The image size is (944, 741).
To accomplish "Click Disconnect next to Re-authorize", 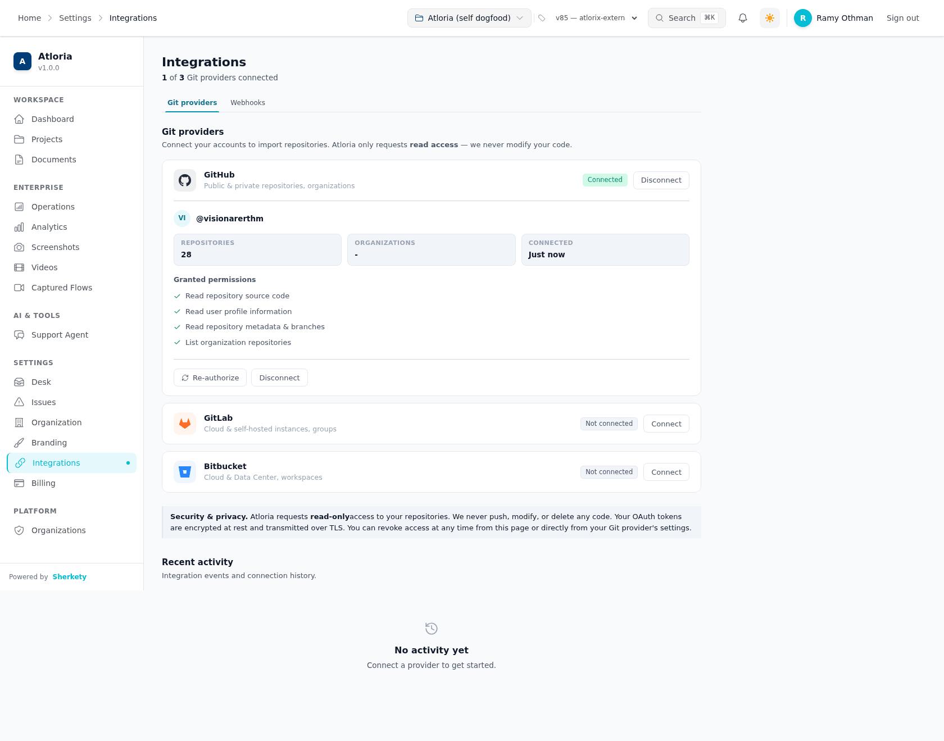I will (x=279, y=378).
